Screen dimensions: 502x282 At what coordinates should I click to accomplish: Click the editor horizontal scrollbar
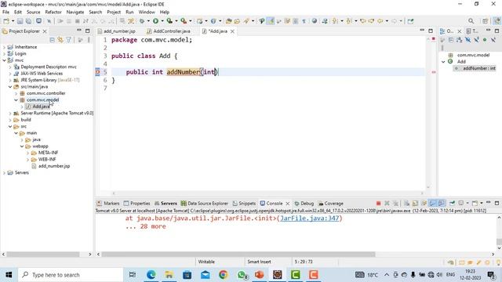tap(267, 193)
